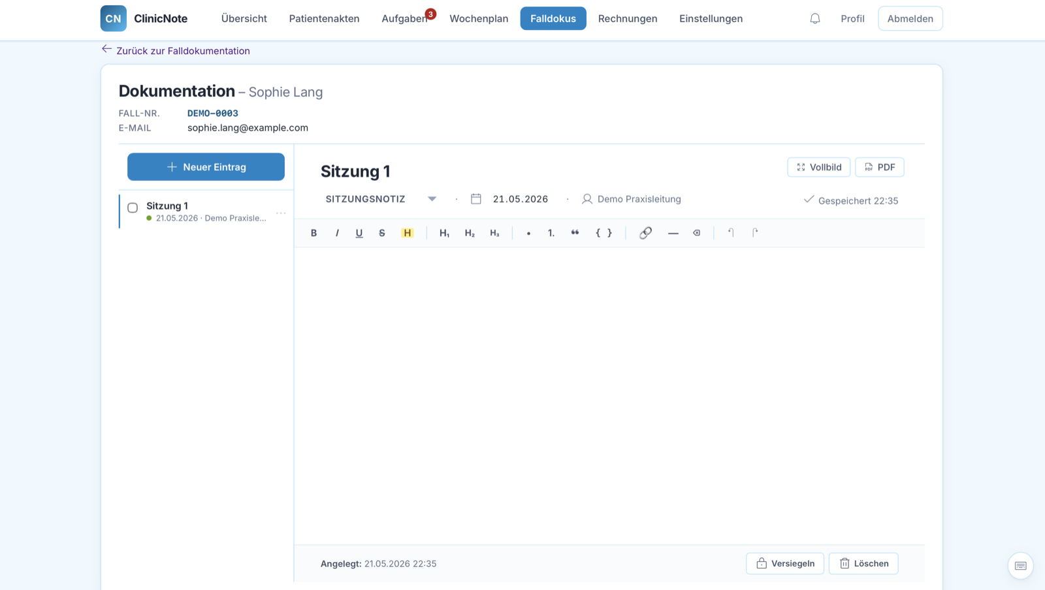Screen dimensions: 1045x590
Task: Apply underline formatting
Action: 359,233
